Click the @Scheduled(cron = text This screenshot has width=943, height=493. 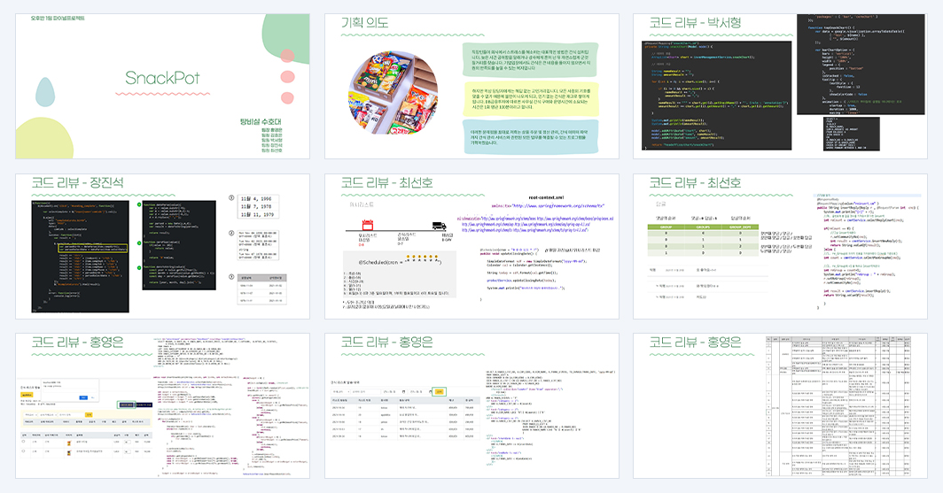[380, 263]
